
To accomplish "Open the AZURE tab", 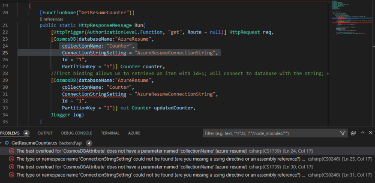I will click(134, 133).
